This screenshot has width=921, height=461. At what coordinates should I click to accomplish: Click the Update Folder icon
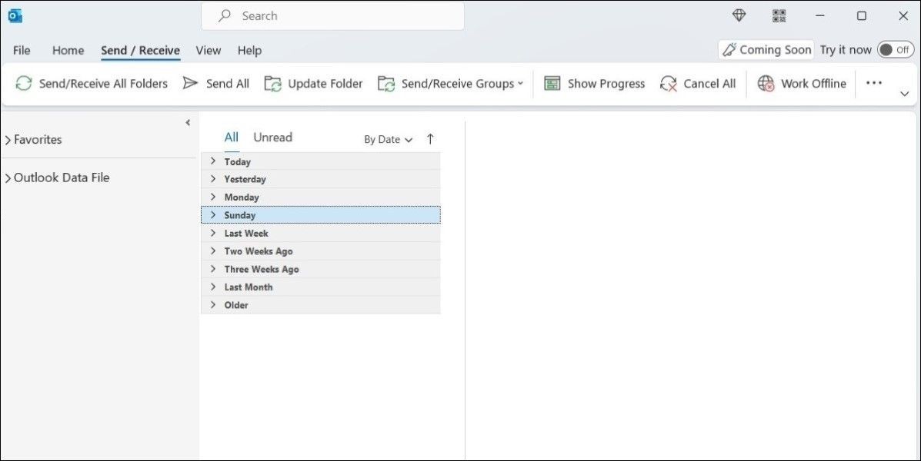click(x=273, y=84)
